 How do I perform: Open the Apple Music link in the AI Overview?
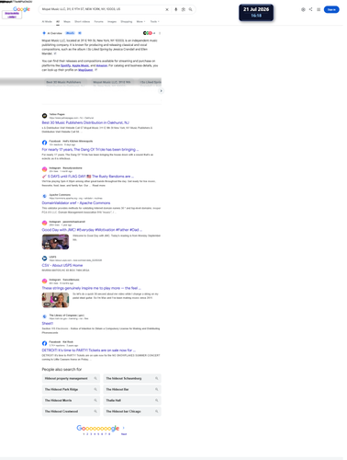81,65
